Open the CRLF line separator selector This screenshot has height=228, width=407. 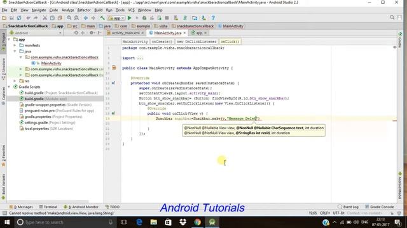(x=325, y=213)
